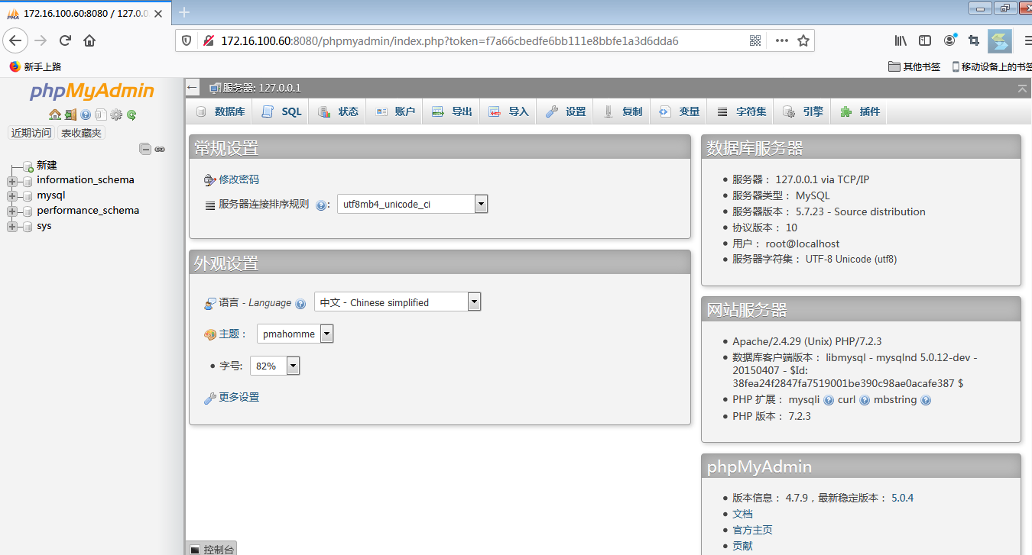Screen dimensions: 1032x555
Task: Click the browser address bar URL
Action: pyautogui.click(x=449, y=40)
